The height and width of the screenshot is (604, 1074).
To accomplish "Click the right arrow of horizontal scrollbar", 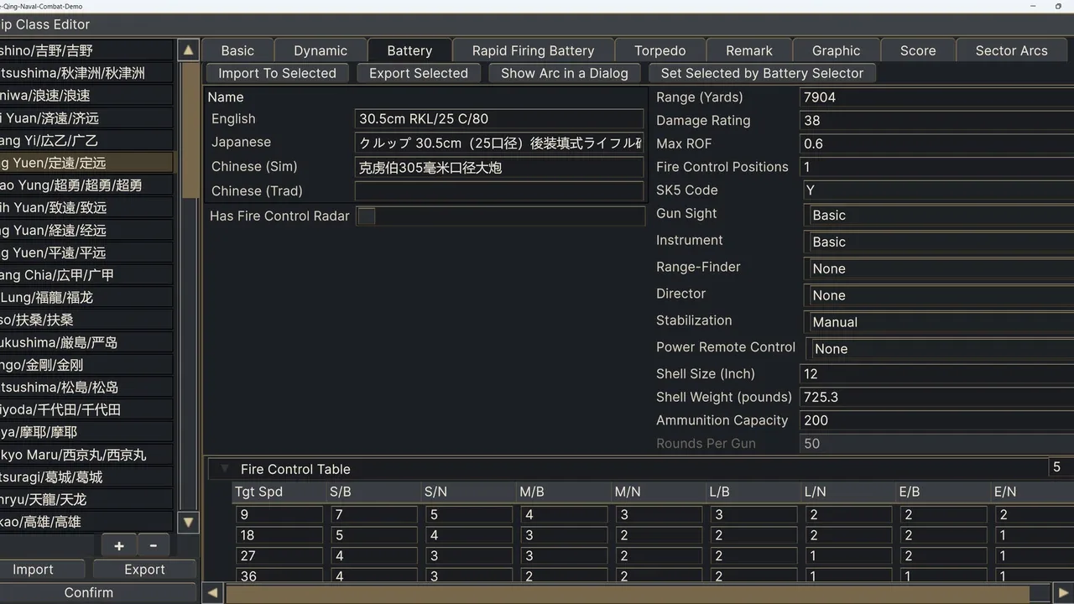I will point(1062,593).
